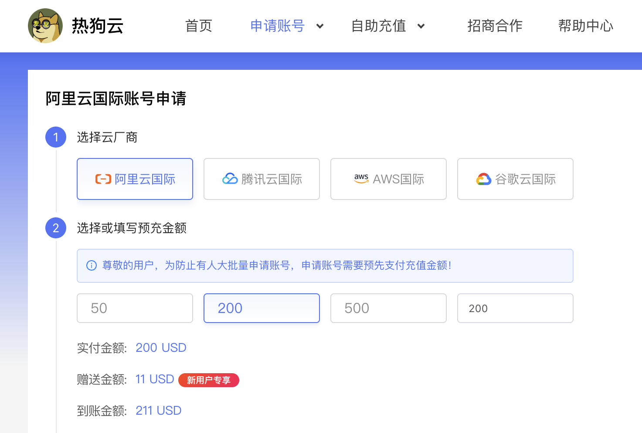Image resolution: width=642 pixels, height=433 pixels.
Task: Click the Alibaba Cloud bracket icon
Action: pyautogui.click(x=103, y=179)
